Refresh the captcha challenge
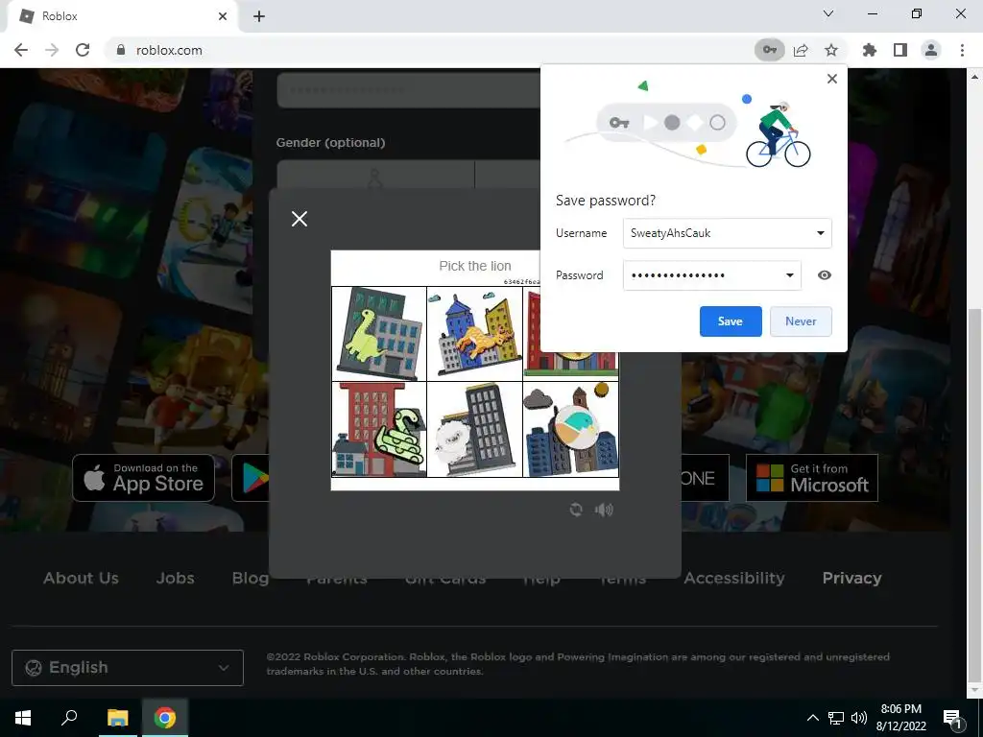This screenshot has height=737, width=983. click(x=576, y=510)
